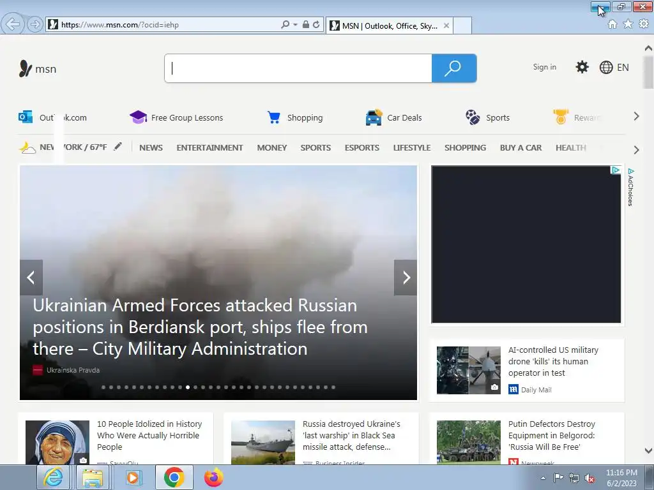Click the Sports shortcut with ball icon
This screenshot has height=490, width=654.
(x=487, y=117)
